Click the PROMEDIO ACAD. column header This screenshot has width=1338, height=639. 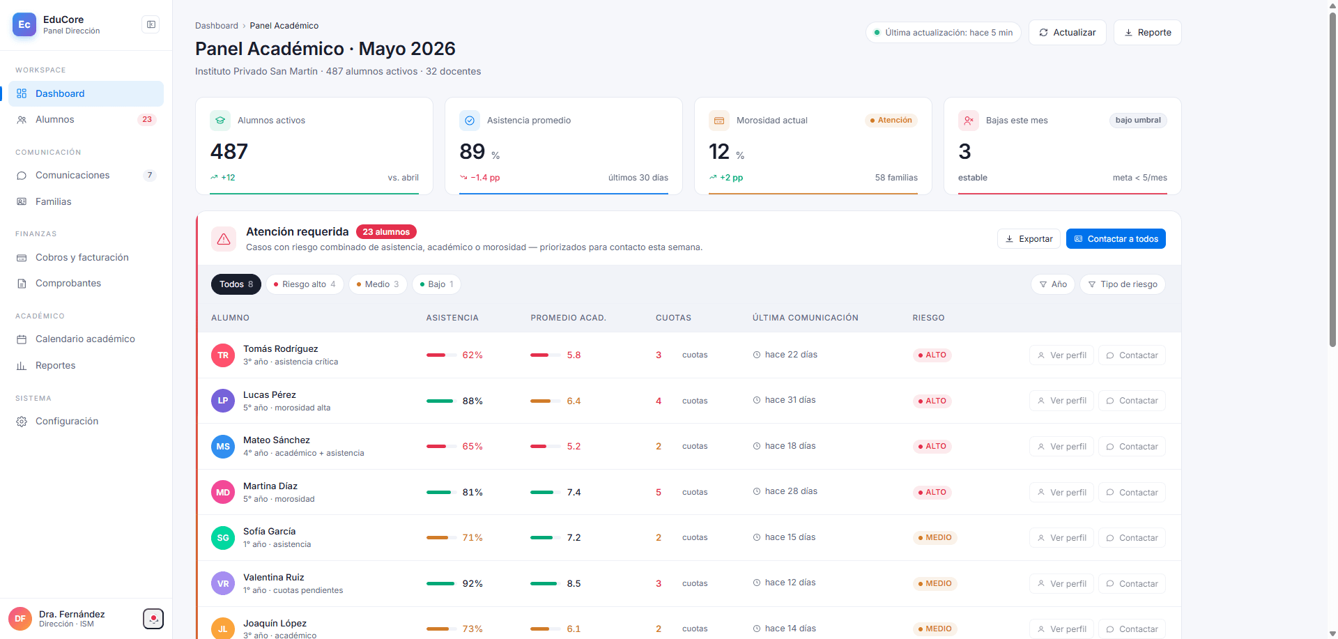click(x=569, y=318)
